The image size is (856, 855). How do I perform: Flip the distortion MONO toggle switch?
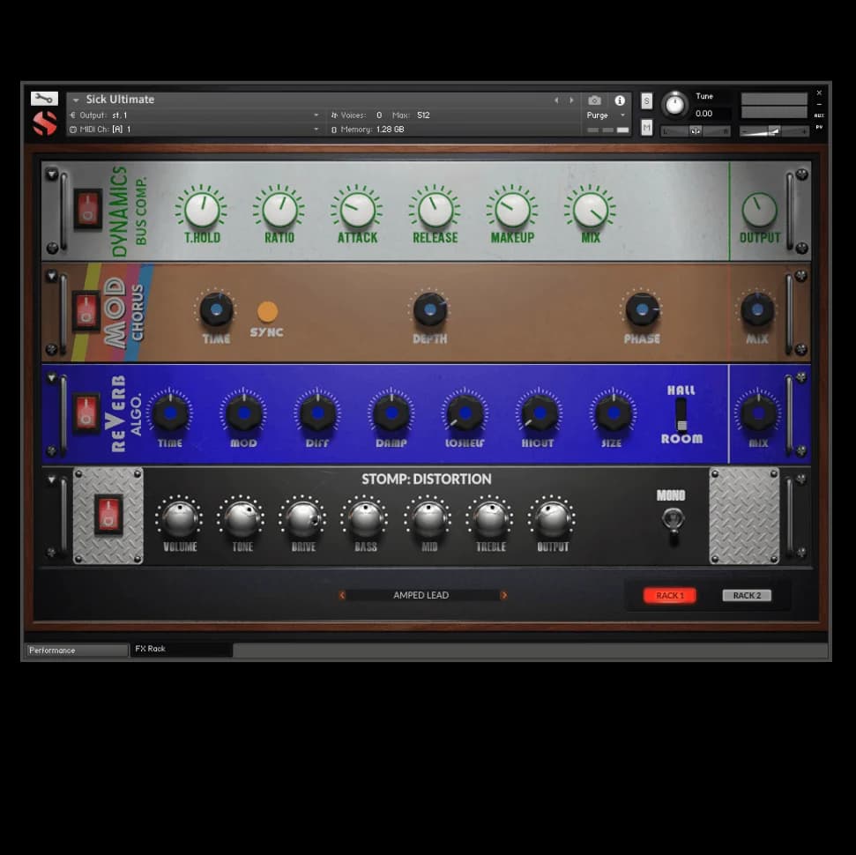(x=672, y=520)
